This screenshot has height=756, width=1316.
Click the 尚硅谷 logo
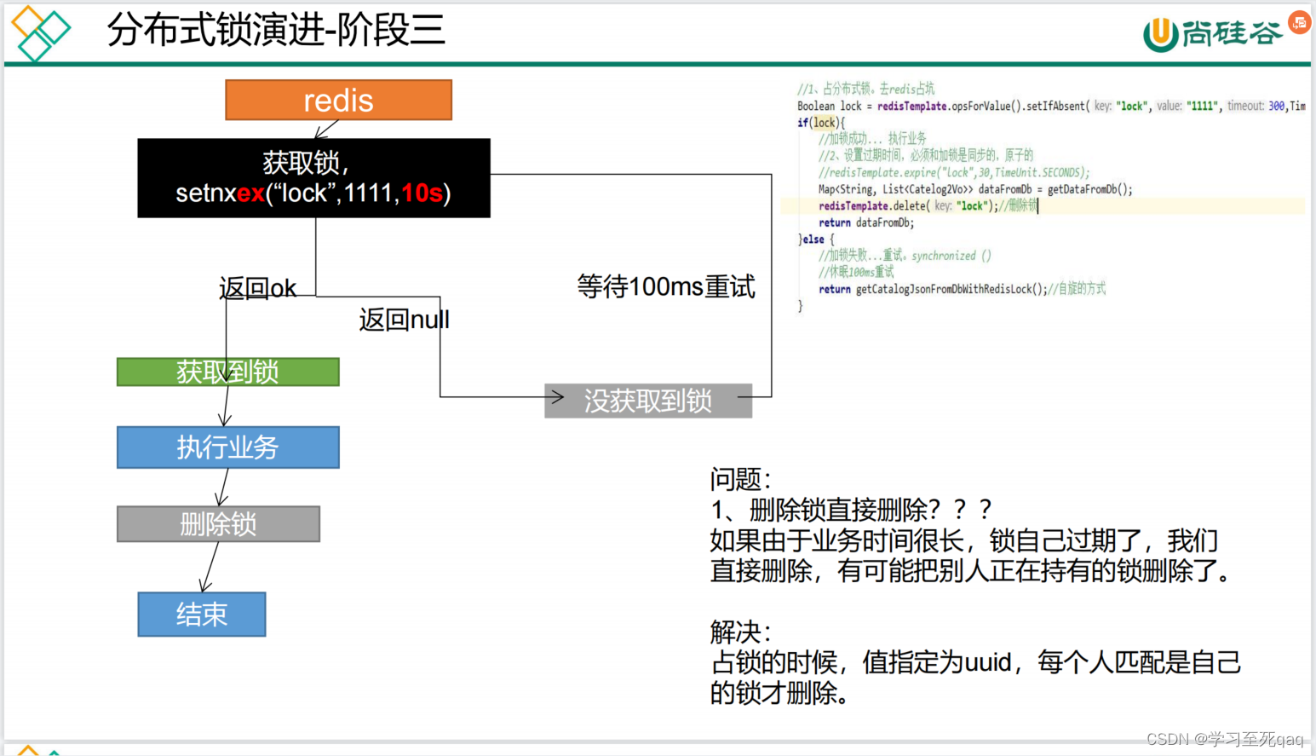click(1212, 33)
